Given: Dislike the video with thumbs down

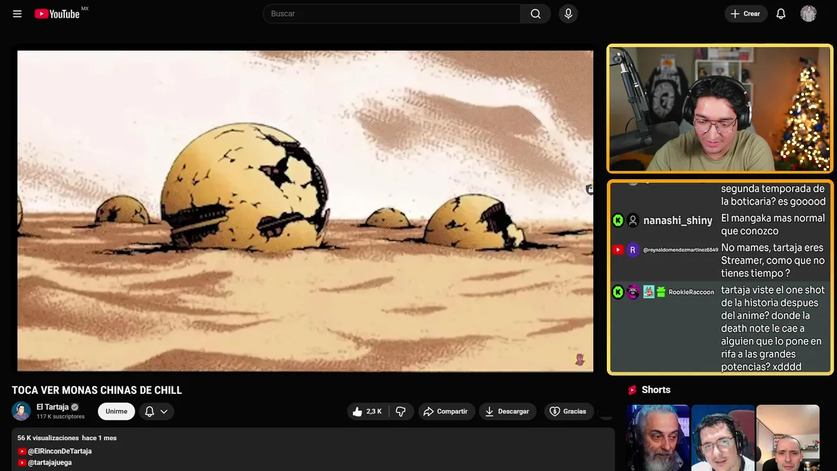Looking at the screenshot, I should 401,411.
